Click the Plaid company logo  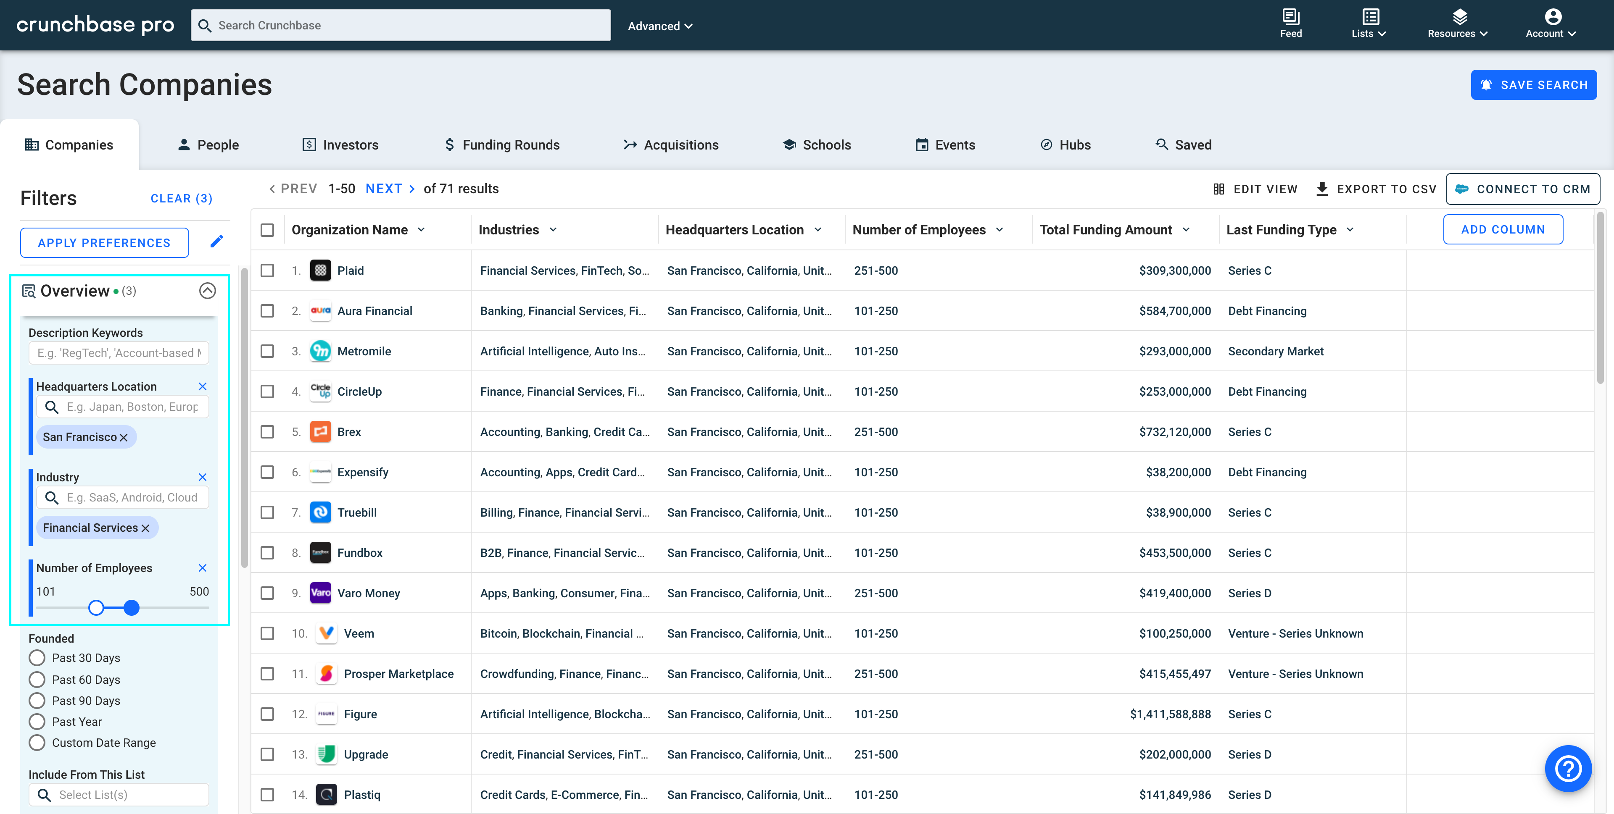[x=320, y=270]
